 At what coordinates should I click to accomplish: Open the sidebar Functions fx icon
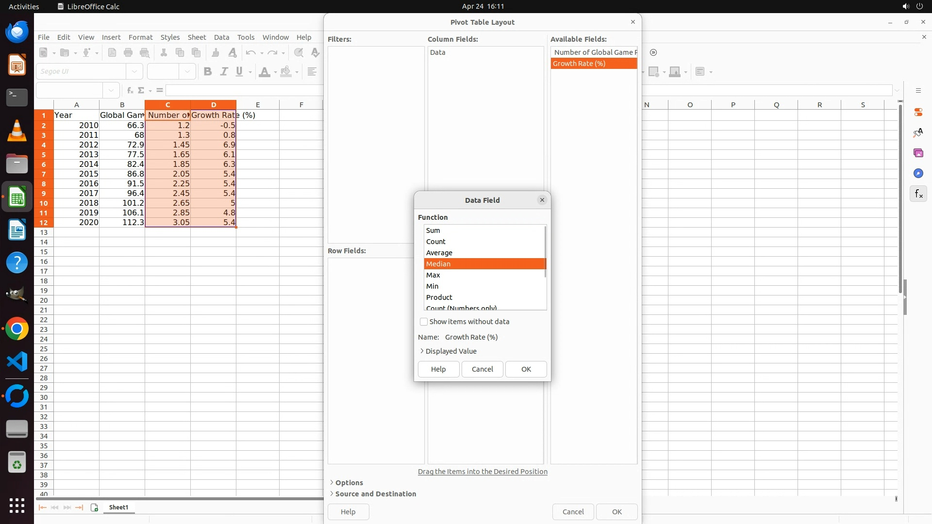point(918,194)
